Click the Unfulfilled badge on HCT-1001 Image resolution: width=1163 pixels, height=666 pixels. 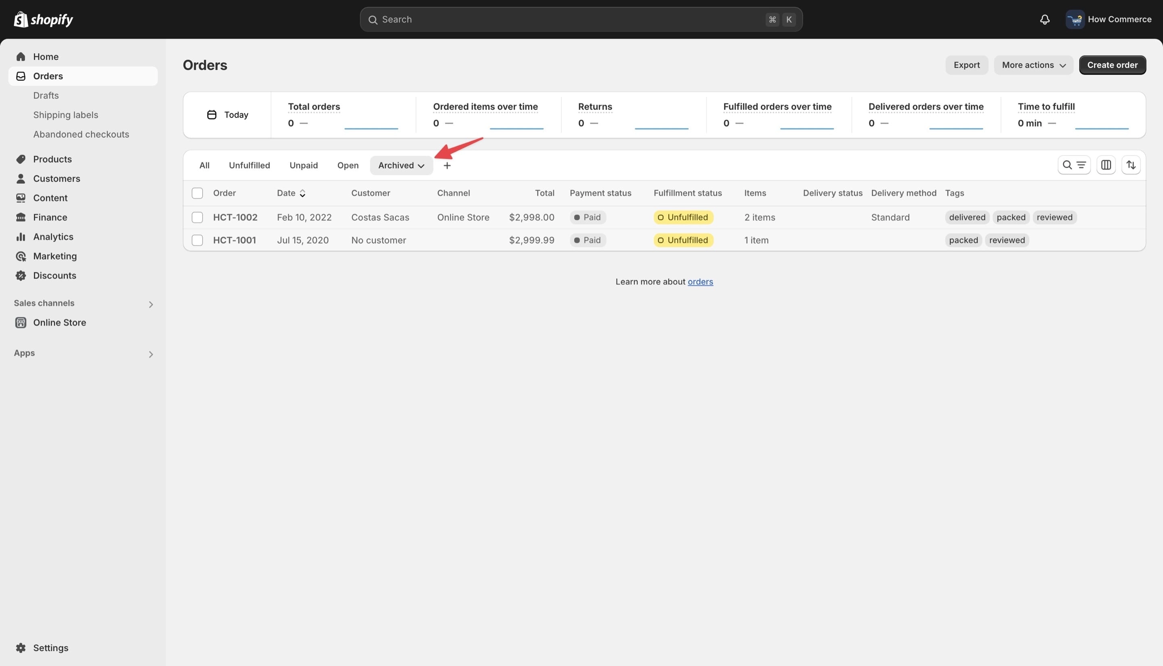point(683,240)
